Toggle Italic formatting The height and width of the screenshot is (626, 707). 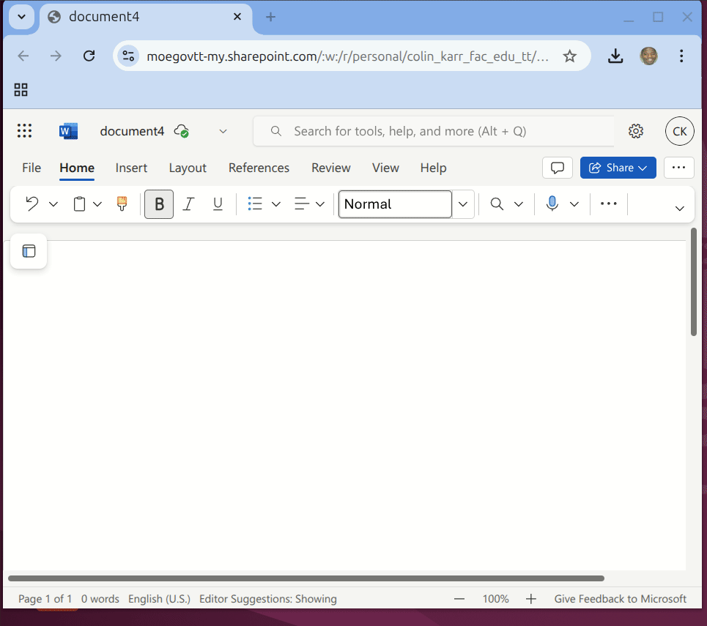coord(188,204)
